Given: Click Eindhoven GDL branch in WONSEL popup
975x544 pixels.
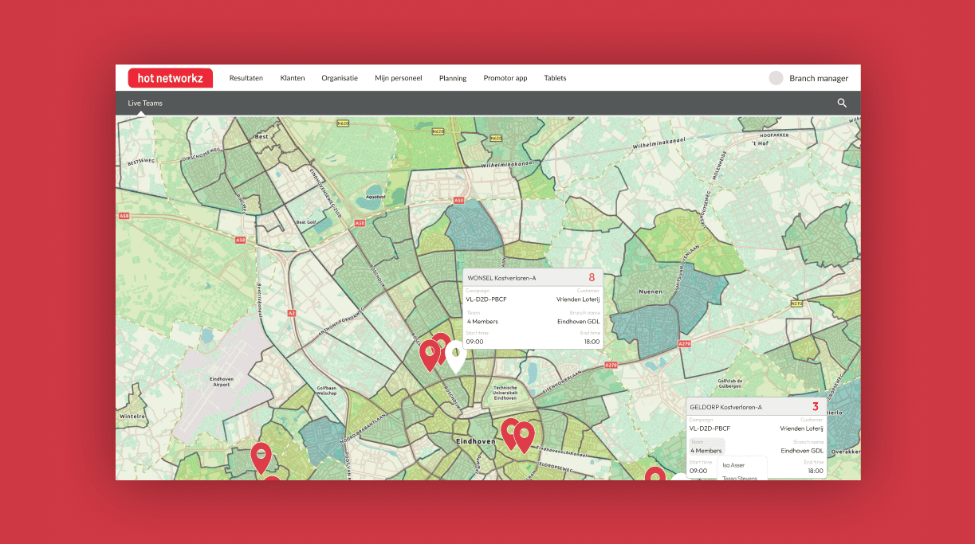Looking at the screenshot, I should (579, 322).
